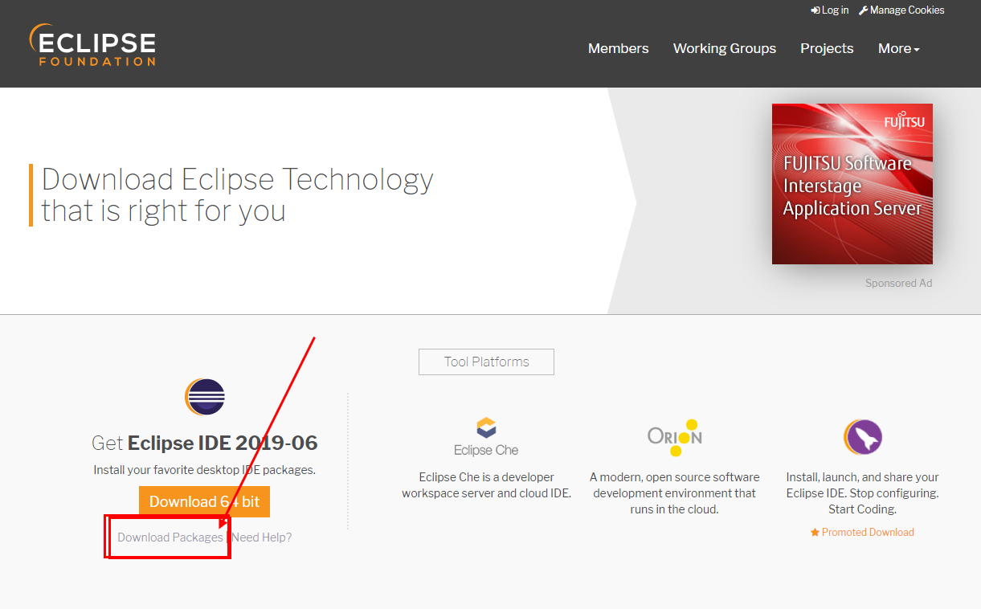Click the Download Eclipse Technology headline
The image size is (981, 609).
pyautogui.click(x=237, y=194)
